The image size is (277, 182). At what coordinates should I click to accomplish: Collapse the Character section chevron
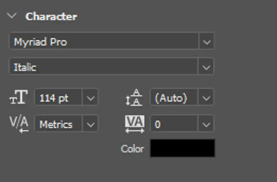(x=12, y=15)
